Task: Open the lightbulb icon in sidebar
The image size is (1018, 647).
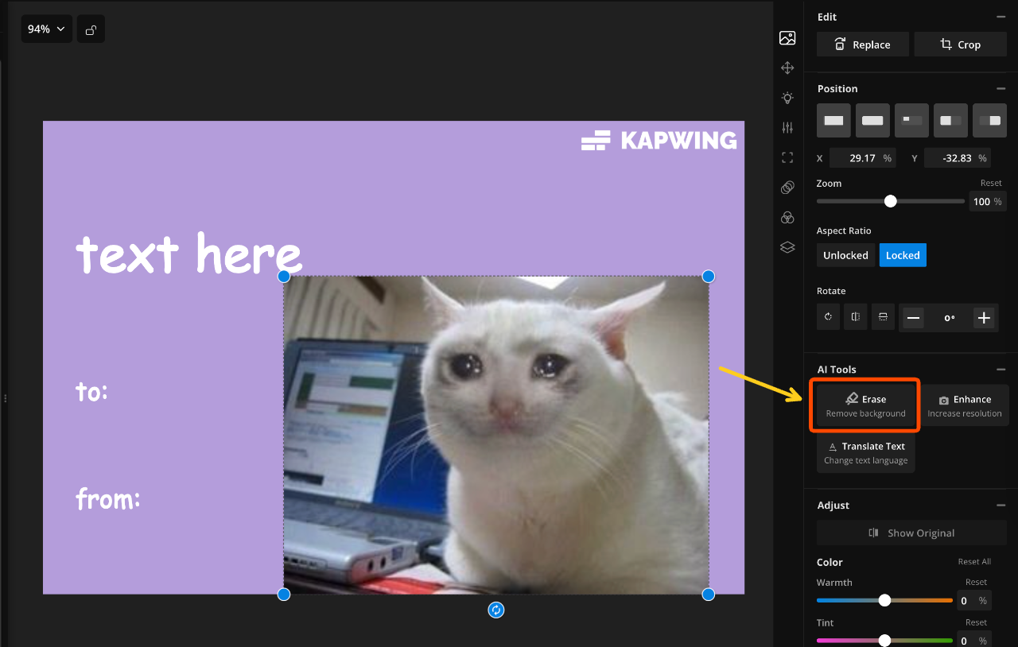Action: (x=787, y=98)
